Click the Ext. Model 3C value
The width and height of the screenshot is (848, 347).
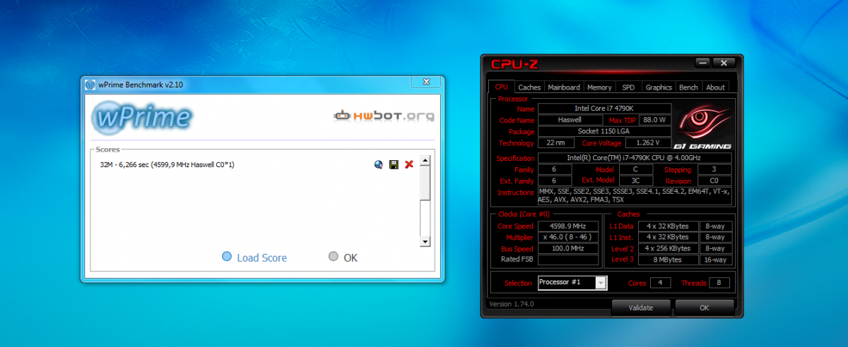[637, 181]
